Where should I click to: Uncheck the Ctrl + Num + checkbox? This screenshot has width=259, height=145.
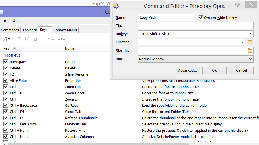point(6,137)
